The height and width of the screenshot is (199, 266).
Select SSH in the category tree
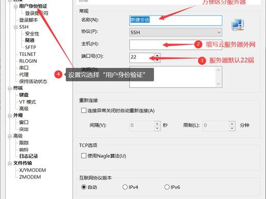24,27
